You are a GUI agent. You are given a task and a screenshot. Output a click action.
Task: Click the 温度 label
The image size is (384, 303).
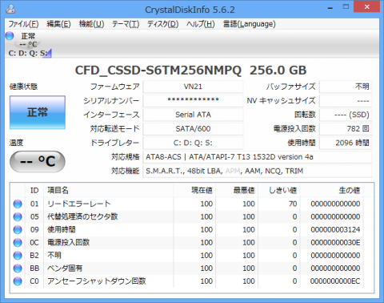(x=16, y=143)
